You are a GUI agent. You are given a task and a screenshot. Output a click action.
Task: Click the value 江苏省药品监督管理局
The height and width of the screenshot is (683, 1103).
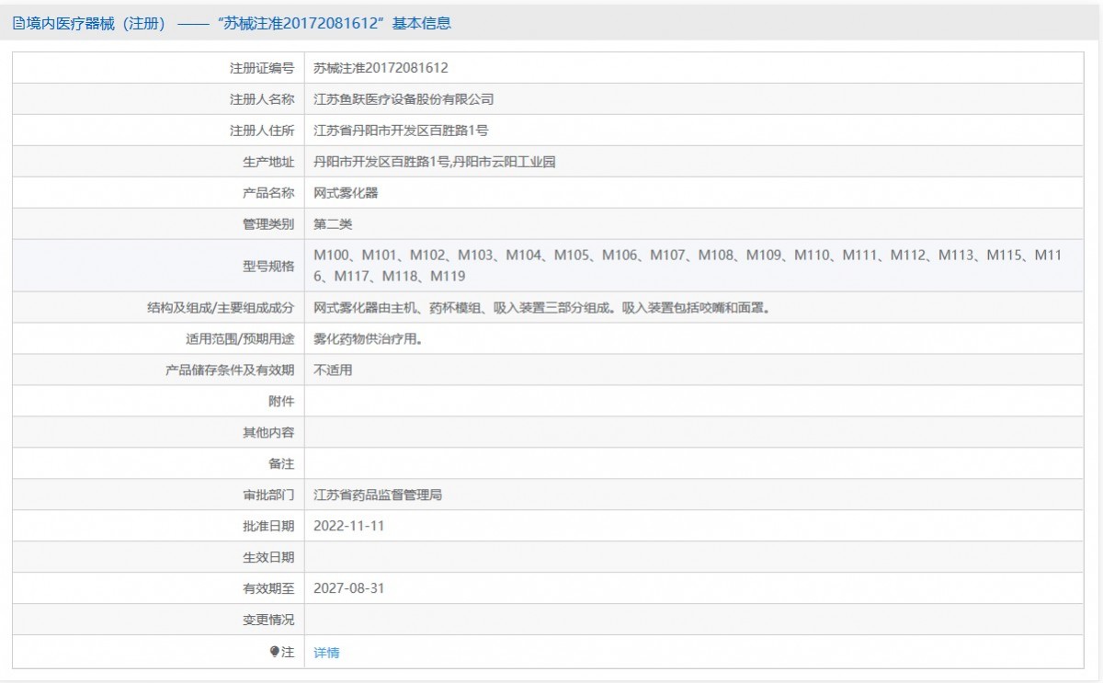pos(378,495)
